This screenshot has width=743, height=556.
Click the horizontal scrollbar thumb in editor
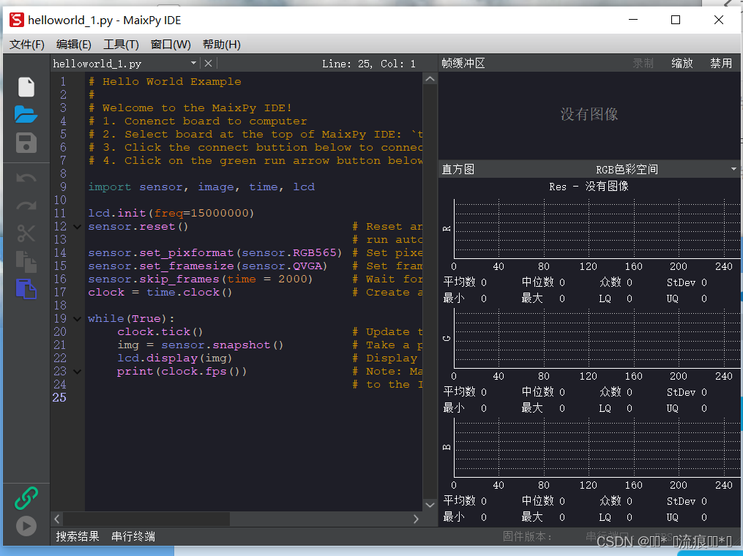coord(146,519)
